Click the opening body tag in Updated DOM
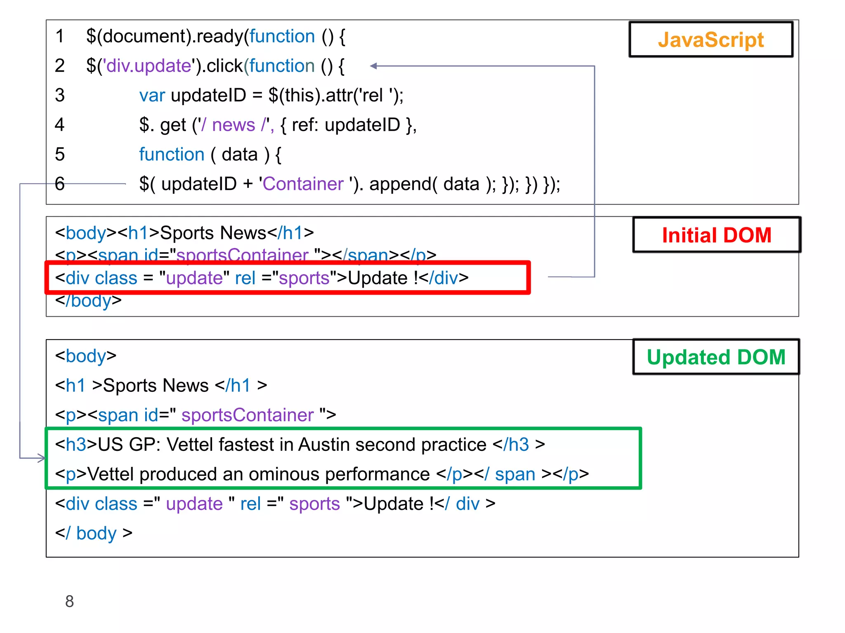Screen dimensions: 845x633 pyautogui.click(x=86, y=356)
